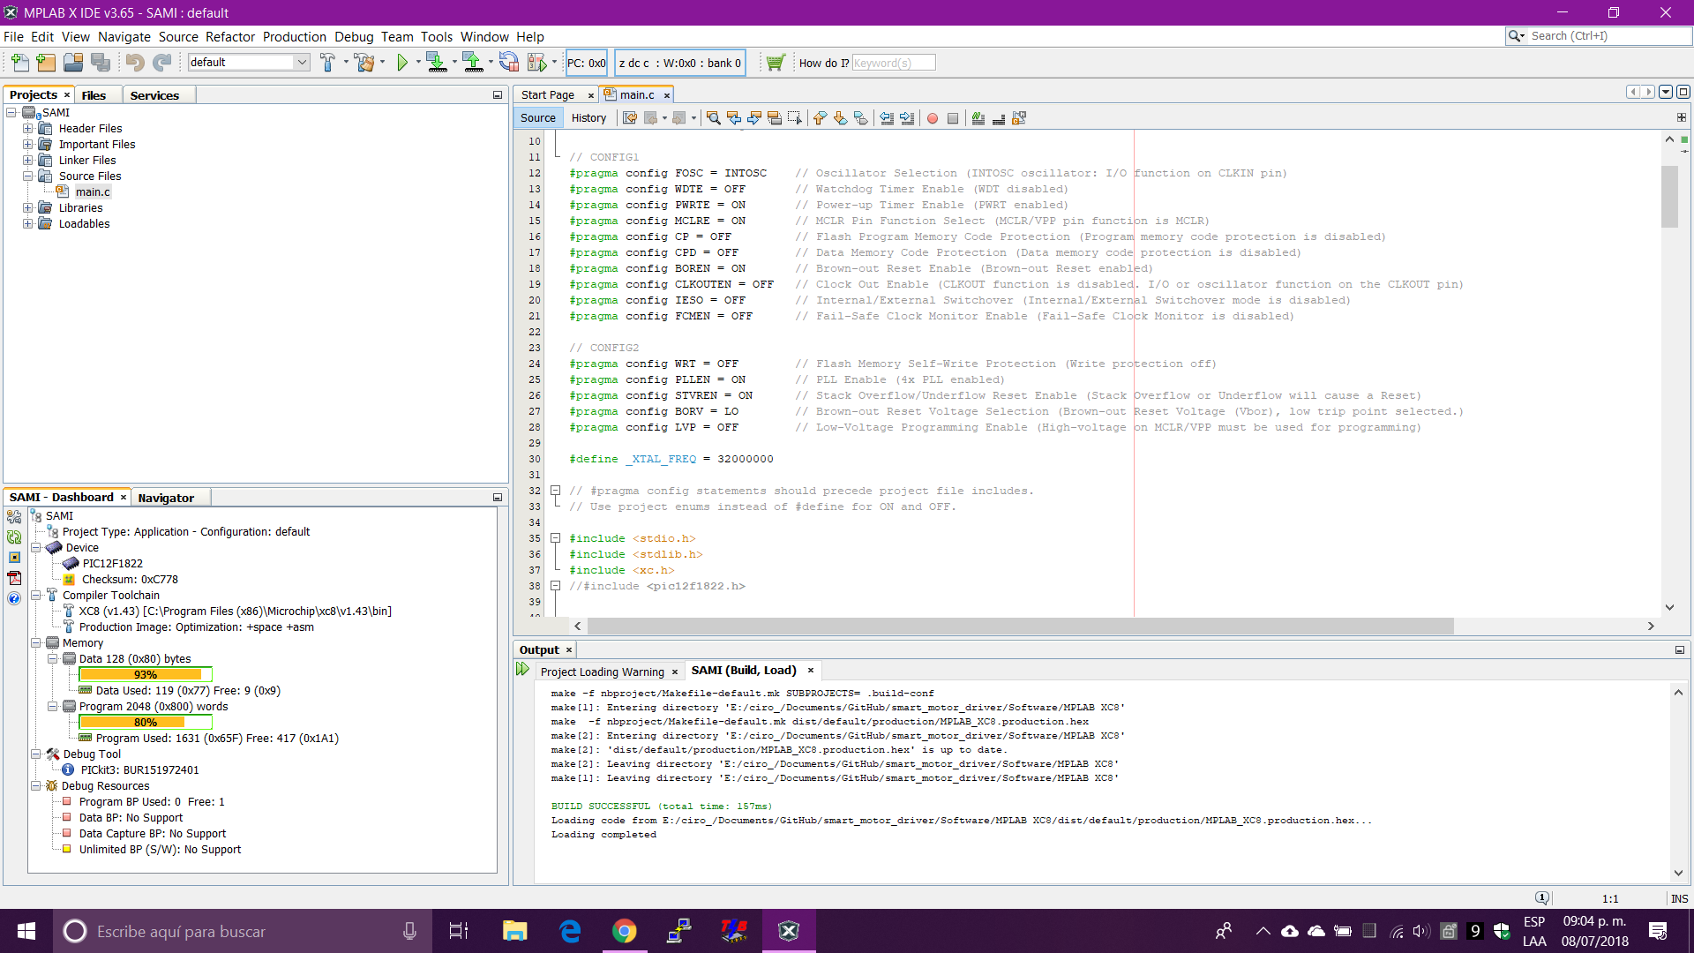
Task: Click the Hold in Reset icon
Action: pyautogui.click(x=509, y=63)
